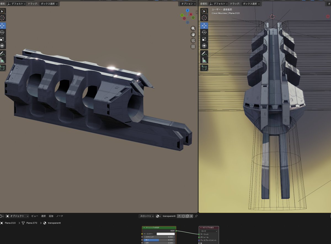The image size is (331, 244).
Task: Adjust the 粗さ roughness slider
Action: (x=159, y=240)
